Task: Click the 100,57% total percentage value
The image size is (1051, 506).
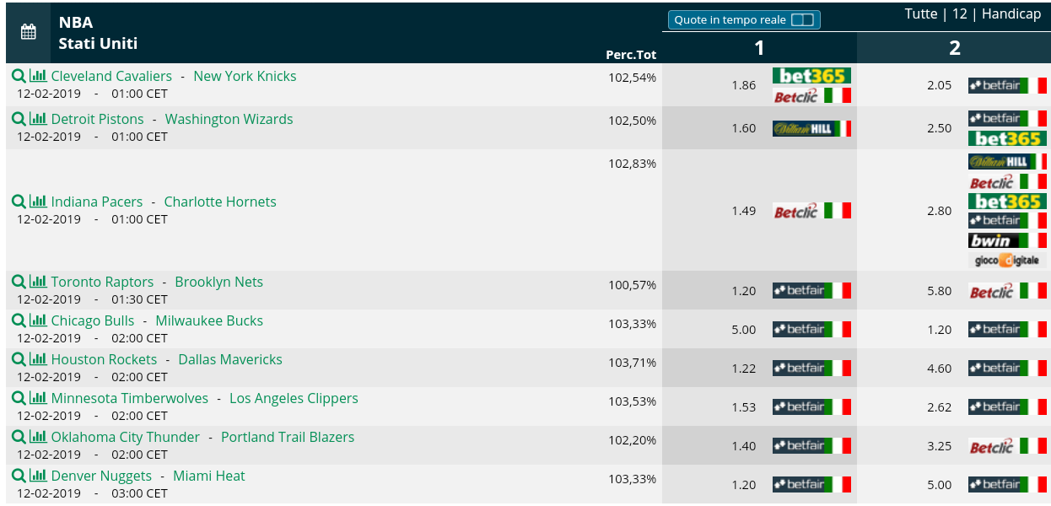Action: click(633, 285)
